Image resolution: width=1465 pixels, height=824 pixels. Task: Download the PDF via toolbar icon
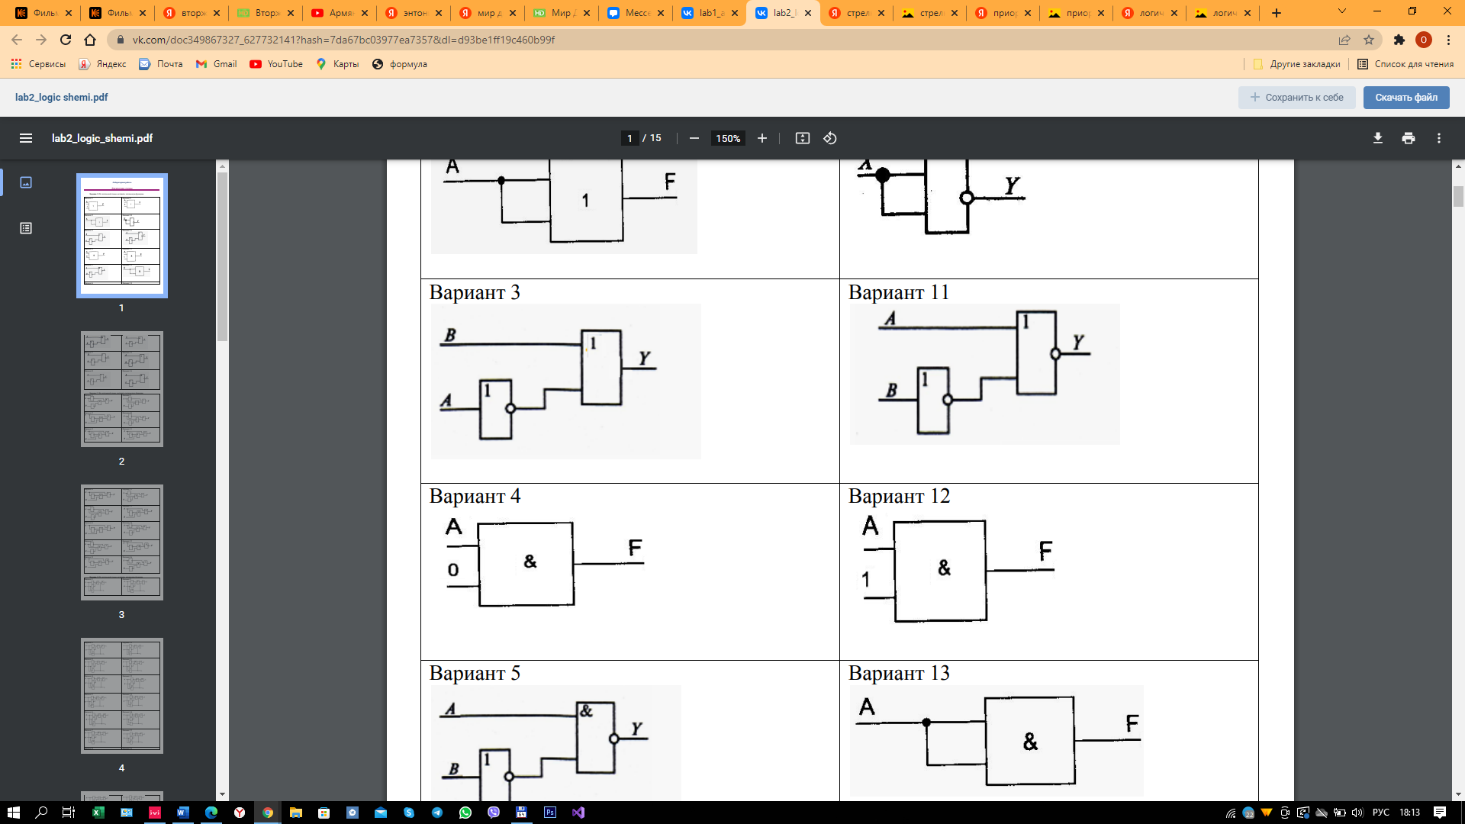click(1377, 138)
